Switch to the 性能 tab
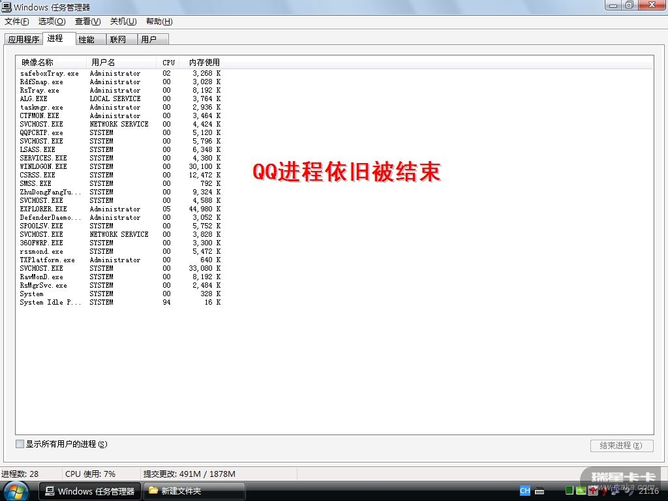 [91, 39]
